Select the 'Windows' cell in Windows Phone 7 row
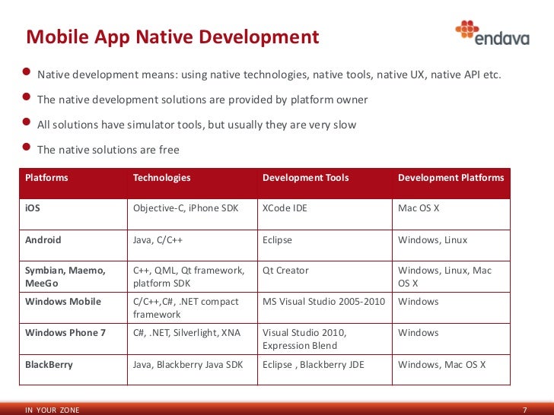Viewport: 554px width, 415px height. pyautogui.click(x=451, y=339)
